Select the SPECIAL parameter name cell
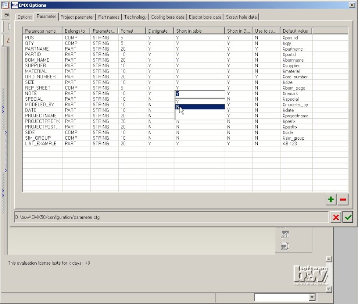This screenshot has height=304, width=358. (43, 99)
